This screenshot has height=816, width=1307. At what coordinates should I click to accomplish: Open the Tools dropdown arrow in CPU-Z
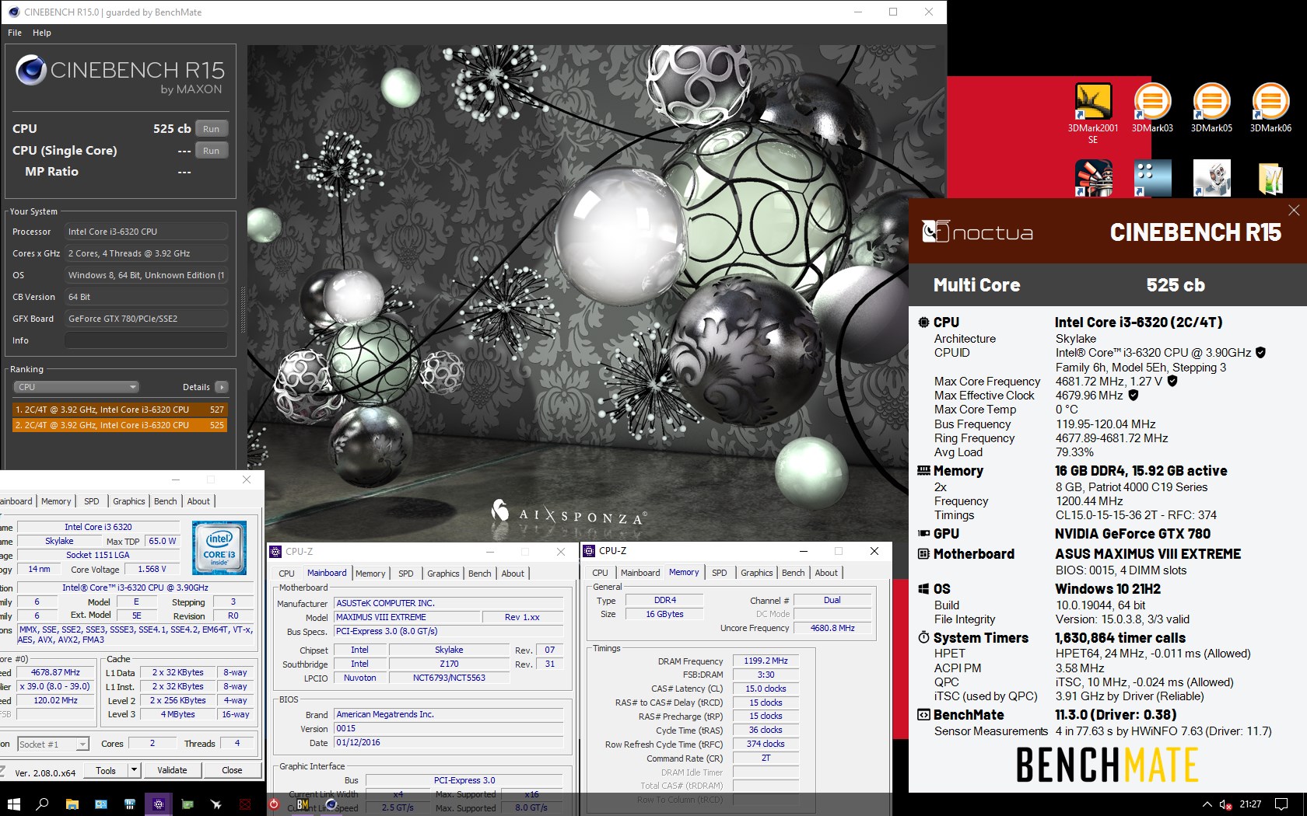pos(134,770)
